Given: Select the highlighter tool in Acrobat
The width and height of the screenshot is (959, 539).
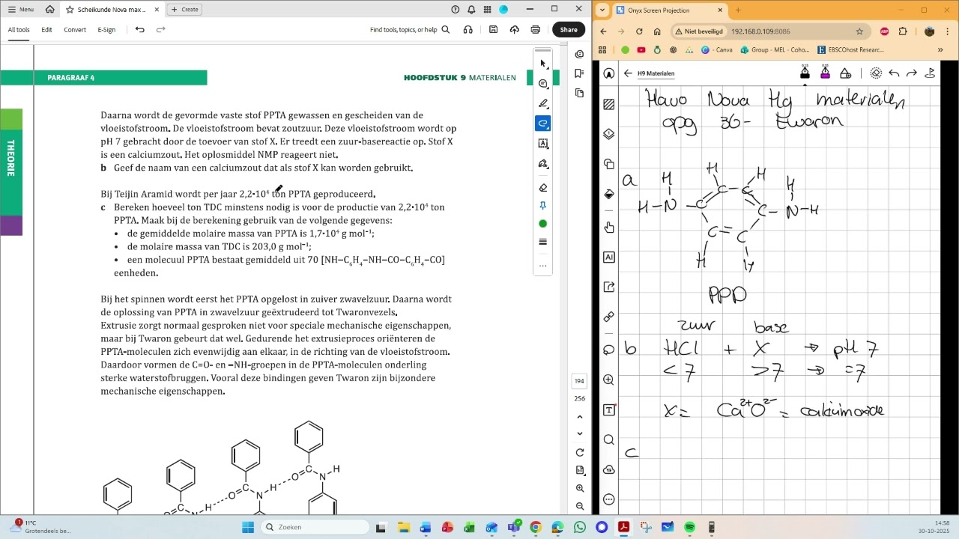Looking at the screenshot, I should (x=543, y=103).
